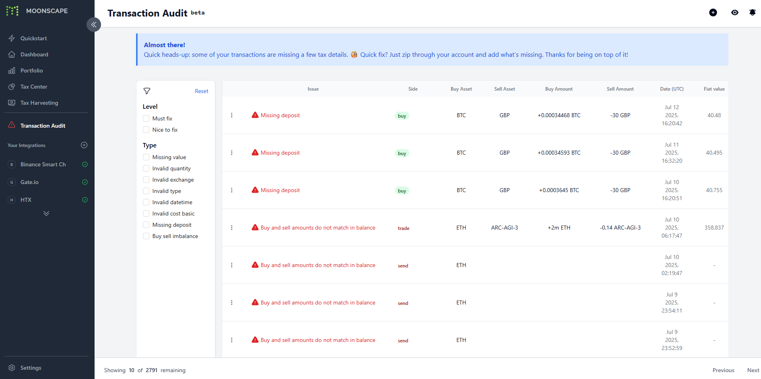The height and width of the screenshot is (379, 761).
Task: Go to the Next page
Action: tap(753, 370)
